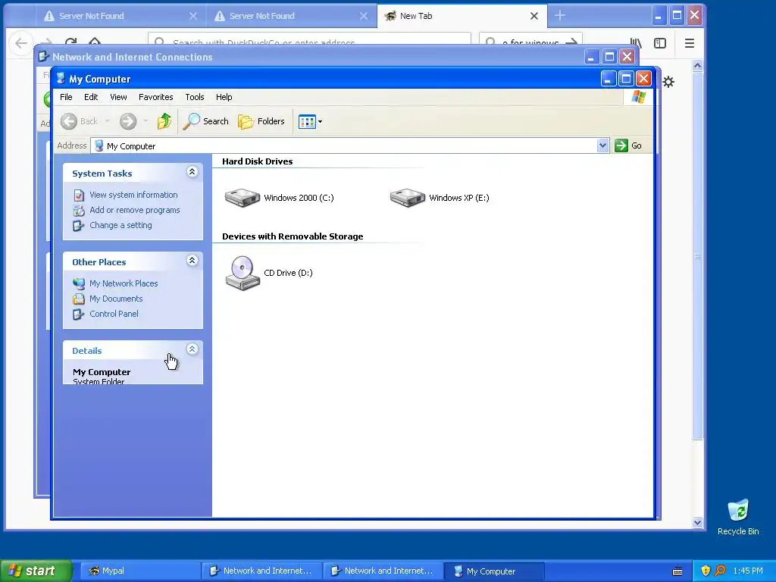This screenshot has width=776, height=582.
Task: Click the Forward arrow in My Computer
Action: click(x=128, y=121)
